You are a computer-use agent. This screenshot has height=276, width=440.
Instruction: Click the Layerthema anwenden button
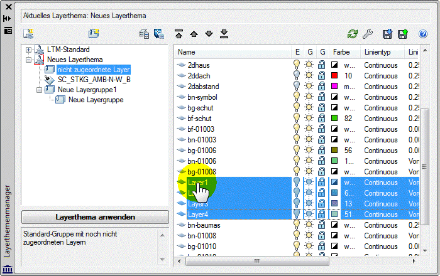[x=95, y=217]
